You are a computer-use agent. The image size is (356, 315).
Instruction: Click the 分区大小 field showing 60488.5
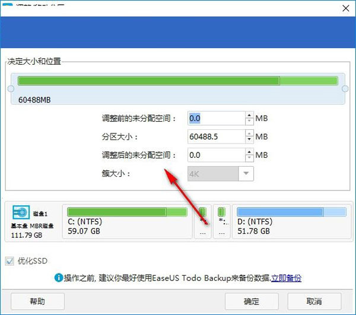pyautogui.click(x=217, y=136)
